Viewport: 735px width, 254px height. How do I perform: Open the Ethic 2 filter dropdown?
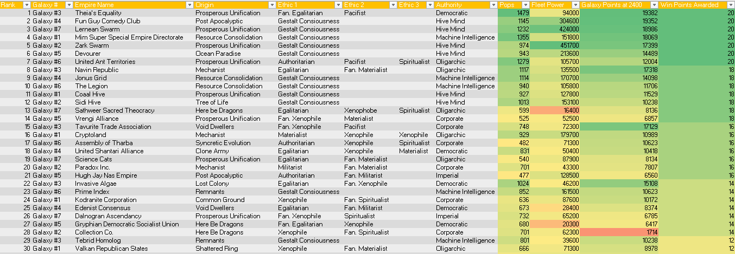392,5
